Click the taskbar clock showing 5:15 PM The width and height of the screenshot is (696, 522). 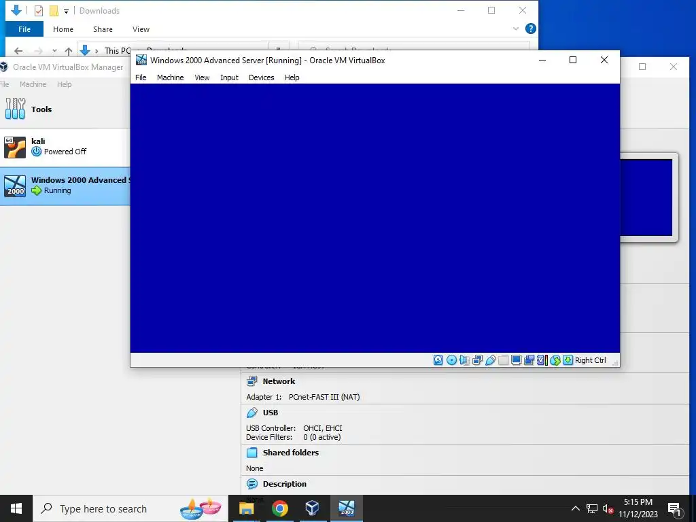coord(638,508)
